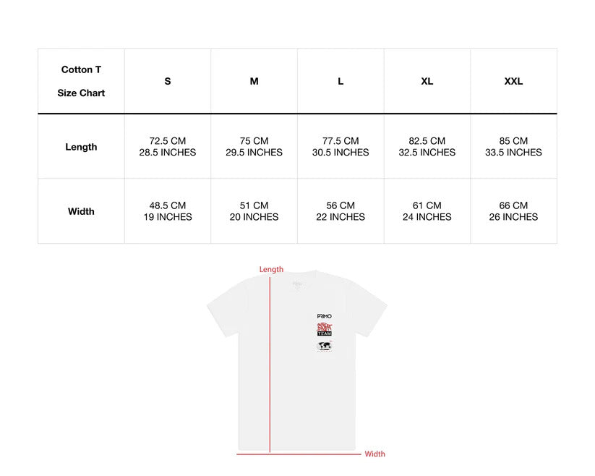This screenshot has height=476, width=595.
Task: Click the PRMO logo on the shirt
Action: pyautogui.click(x=325, y=316)
